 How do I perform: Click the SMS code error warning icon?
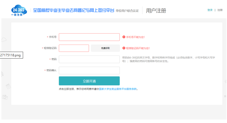tap(124, 48)
